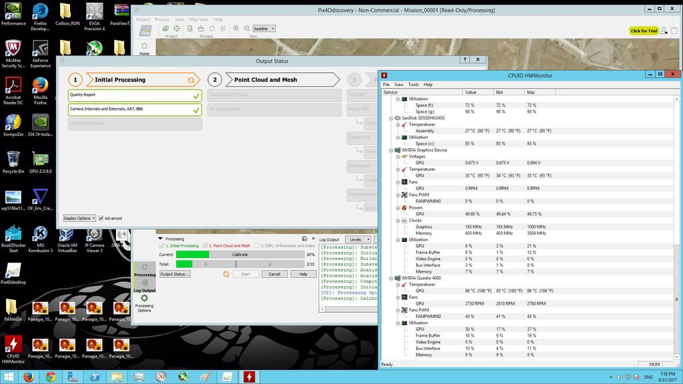Open the File menu in HWMonitor
The width and height of the screenshot is (683, 384).
386,85
